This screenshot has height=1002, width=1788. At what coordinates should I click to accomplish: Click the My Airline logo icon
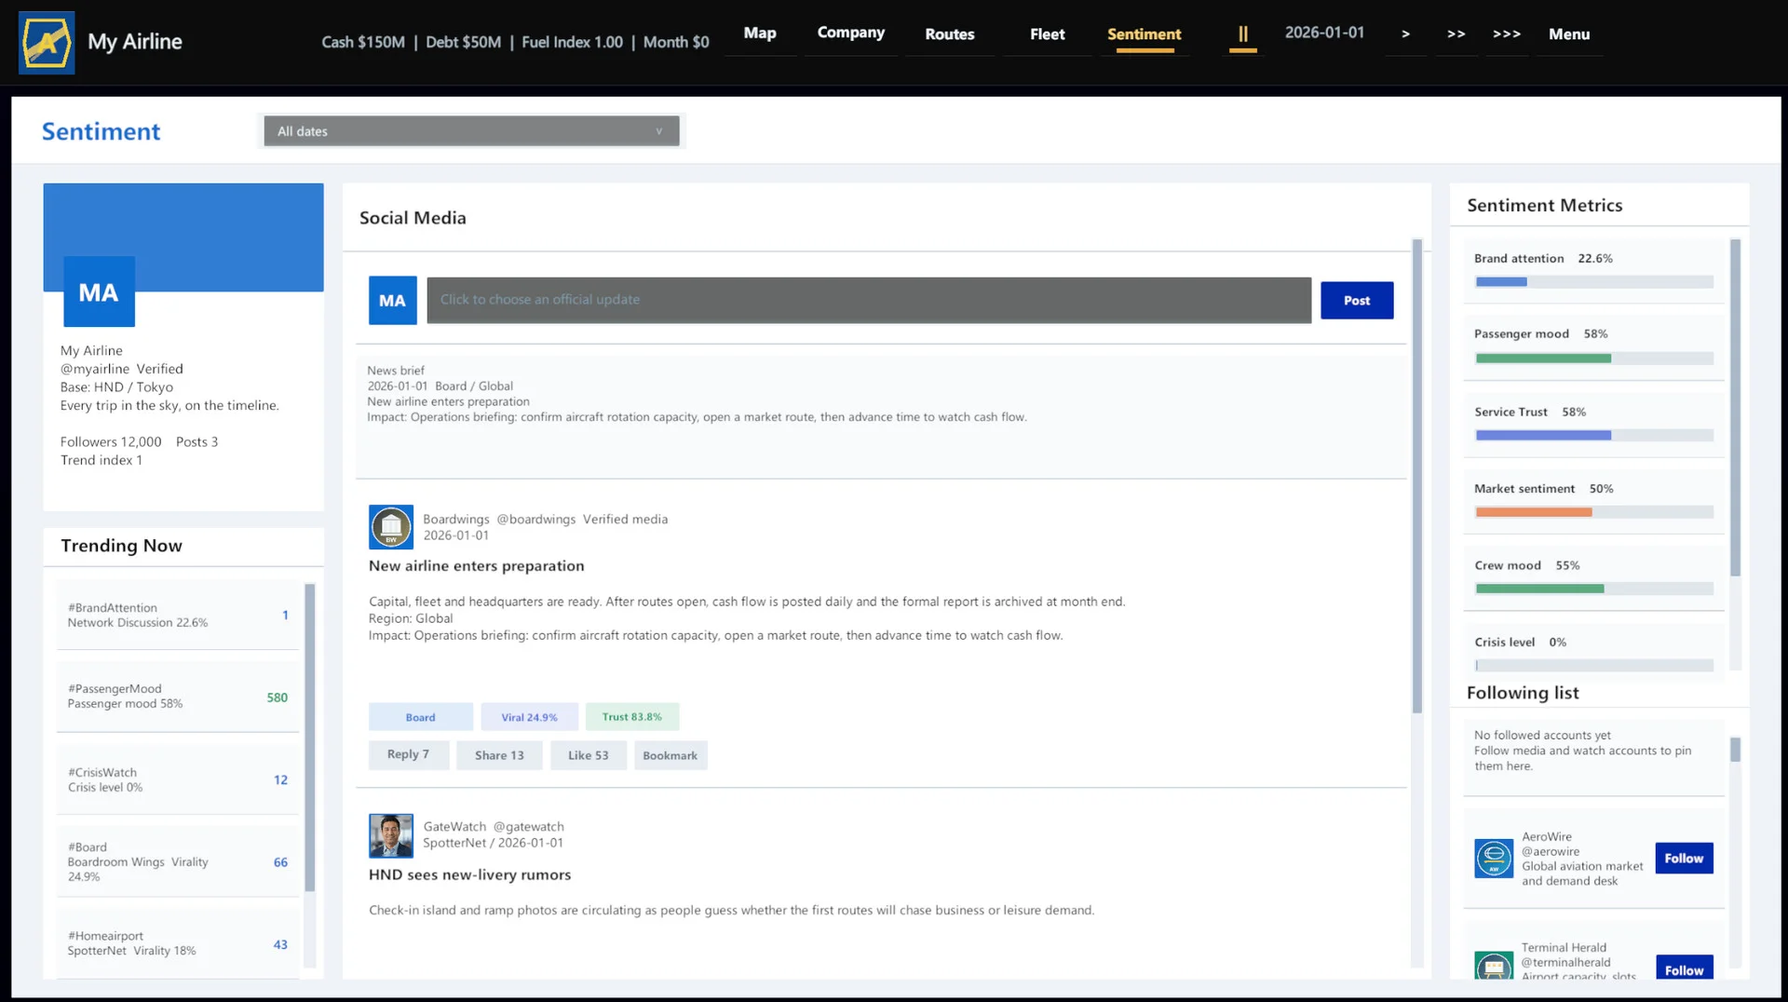47,42
